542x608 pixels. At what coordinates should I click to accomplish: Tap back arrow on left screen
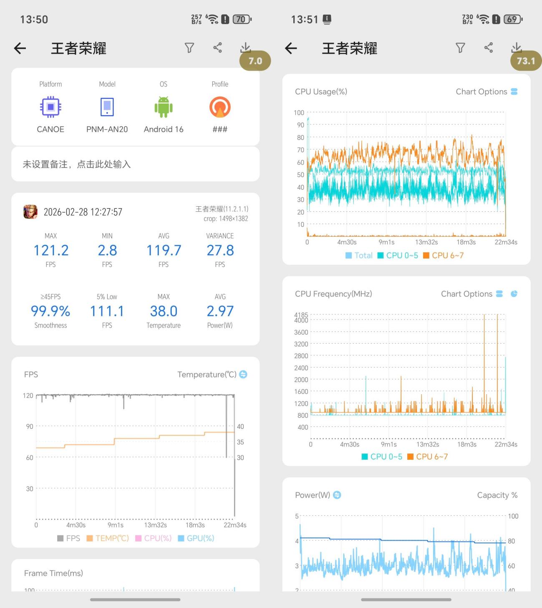click(20, 48)
